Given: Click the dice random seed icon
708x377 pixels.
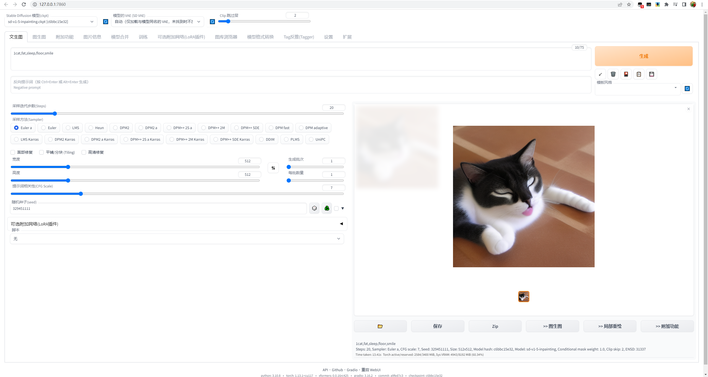Looking at the screenshot, I should tap(314, 208).
